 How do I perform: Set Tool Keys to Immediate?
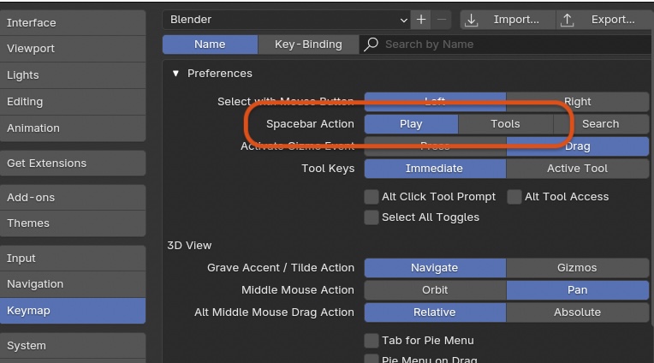coord(435,169)
